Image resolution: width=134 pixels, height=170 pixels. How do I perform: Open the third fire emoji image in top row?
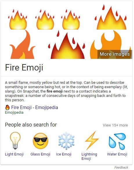click(71, 19)
